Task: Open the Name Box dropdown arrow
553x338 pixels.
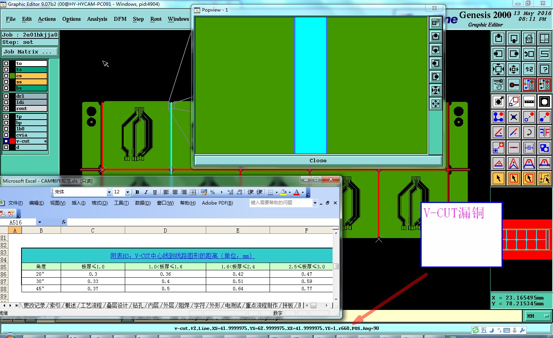Action: click(x=40, y=222)
